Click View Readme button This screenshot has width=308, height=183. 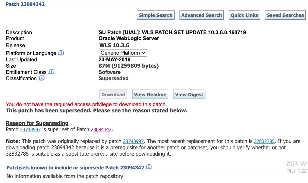point(150,94)
